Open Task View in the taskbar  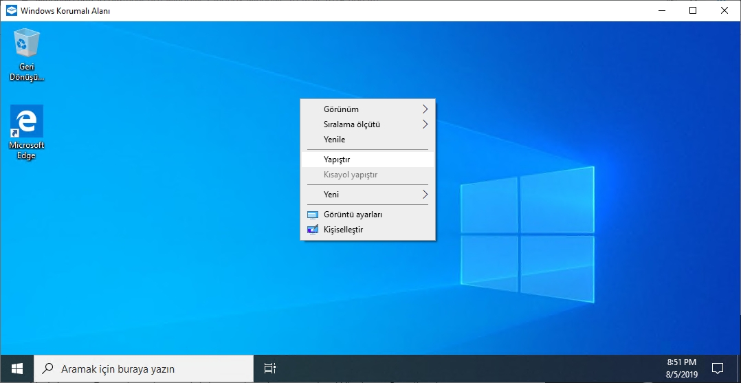tap(270, 369)
